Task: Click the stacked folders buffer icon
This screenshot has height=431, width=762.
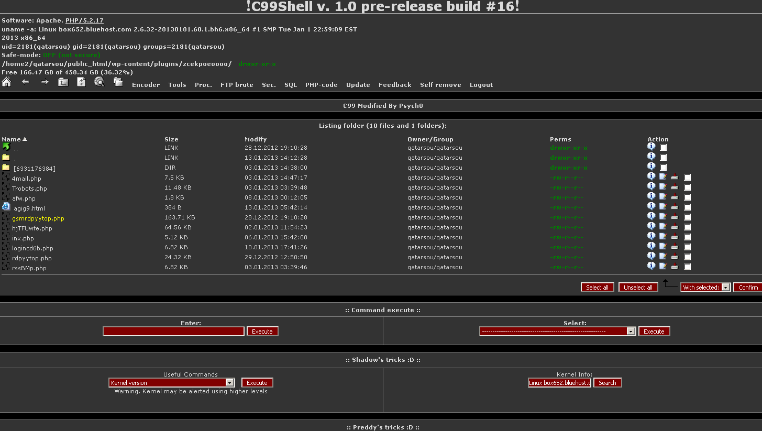Action: [x=118, y=82]
